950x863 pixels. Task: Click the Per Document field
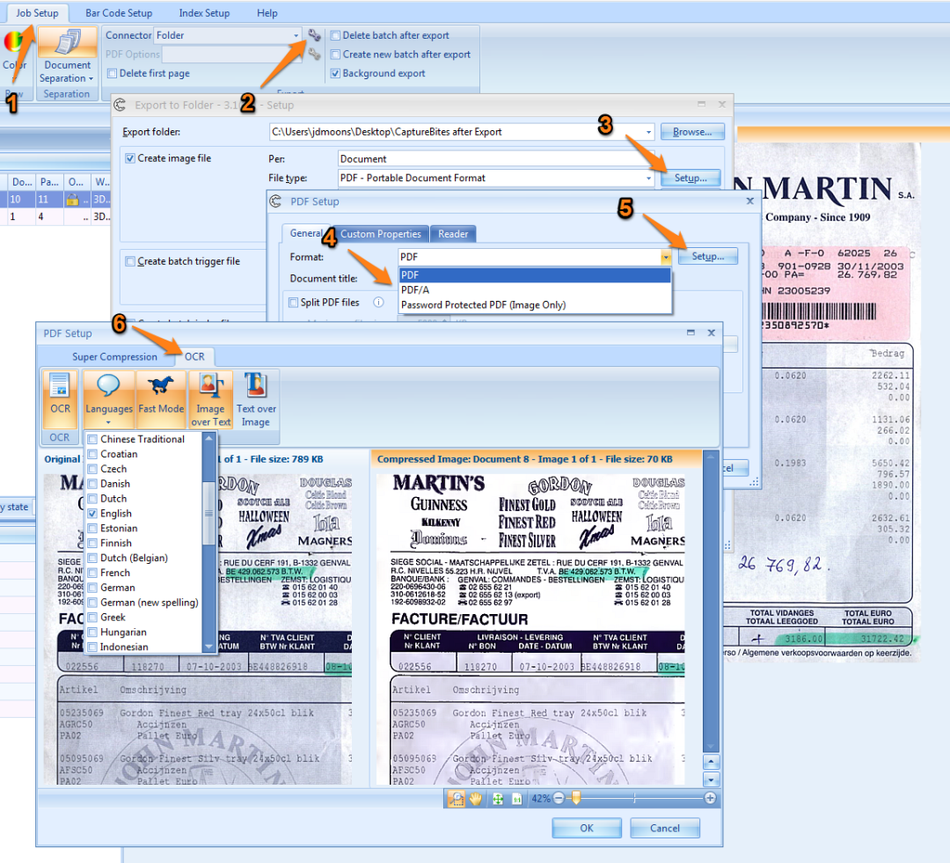(495, 158)
